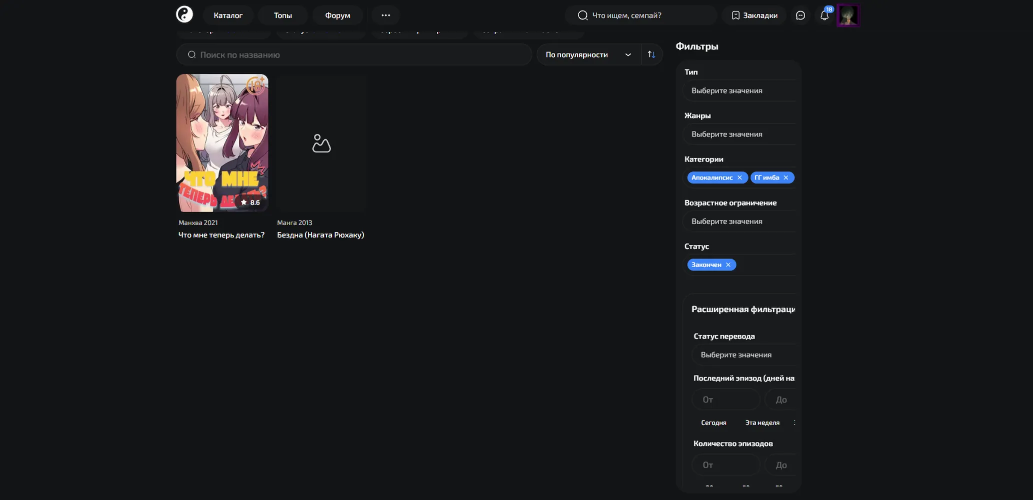Open the three-dots more menu
Image resolution: width=1033 pixels, height=500 pixels.
pos(385,15)
